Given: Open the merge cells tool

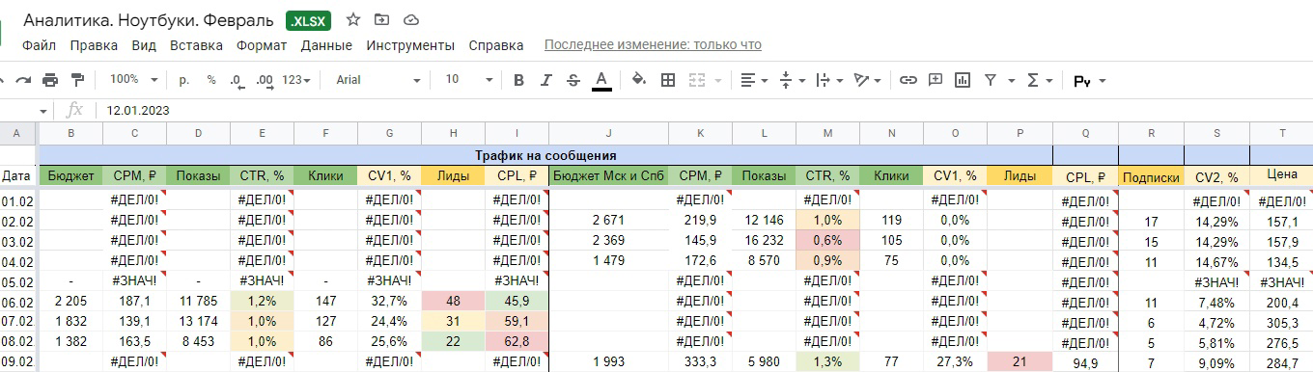Looking at the screenshot, I should tap(696, 80).
